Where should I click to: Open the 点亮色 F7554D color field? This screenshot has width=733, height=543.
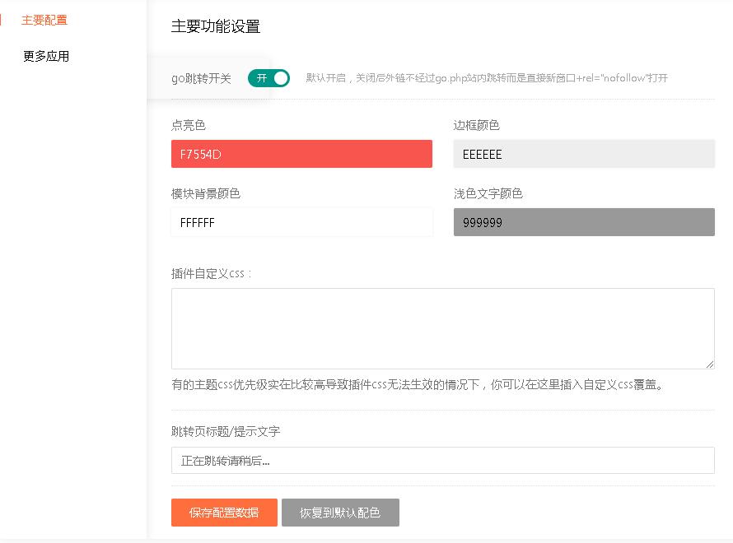pyautogui.click(x=301, y=154)
